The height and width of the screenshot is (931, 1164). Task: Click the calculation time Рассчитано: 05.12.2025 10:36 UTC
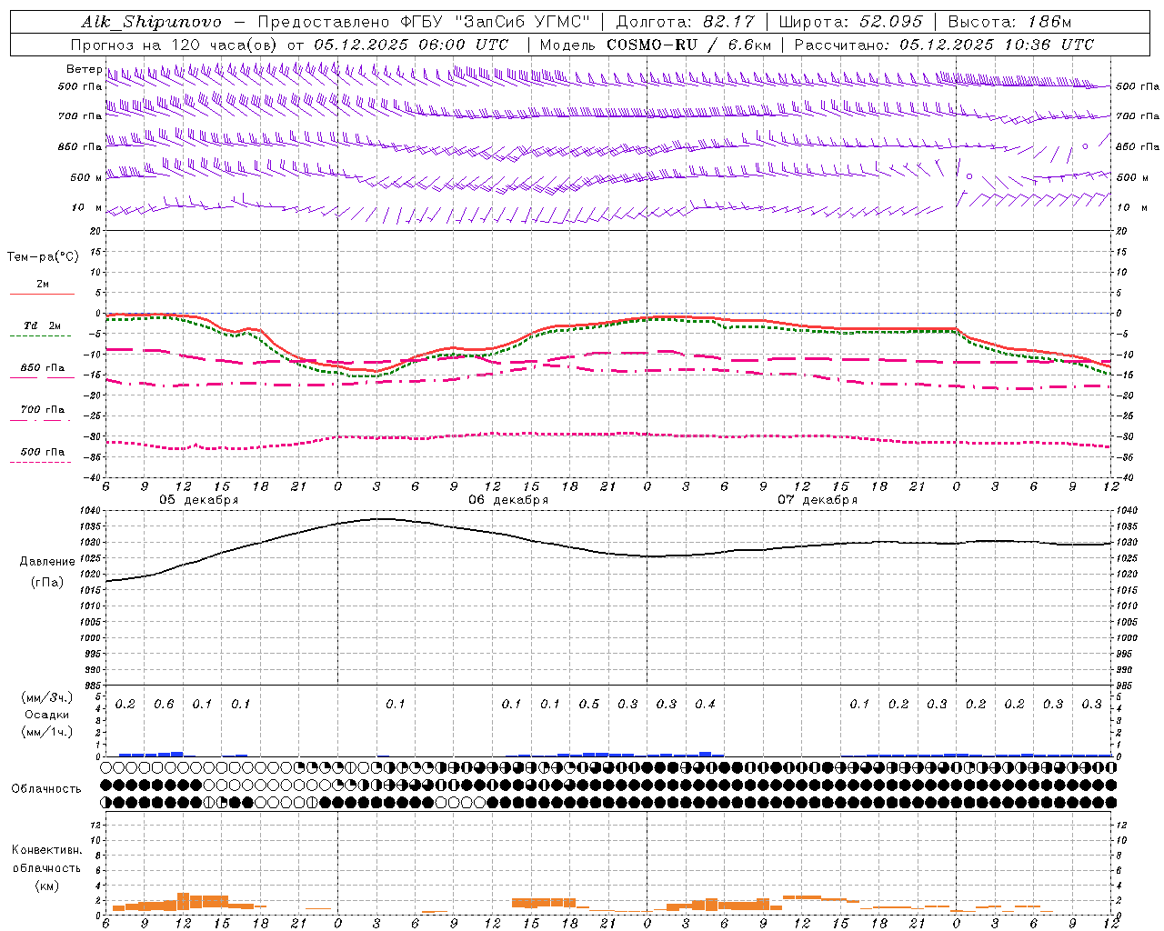click(944, 45)
